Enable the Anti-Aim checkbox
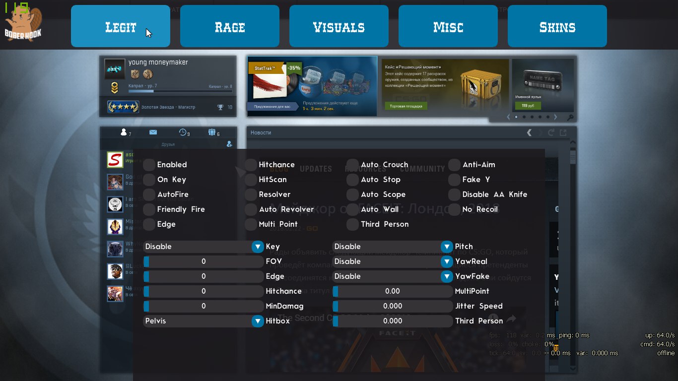Image resolution: width=678 pixels, height=381 pixels. coord(454,165)
